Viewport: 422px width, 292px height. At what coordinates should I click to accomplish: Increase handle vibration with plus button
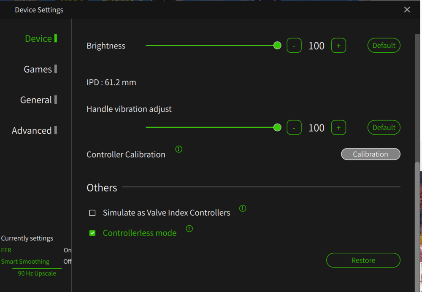coord(338,127)
